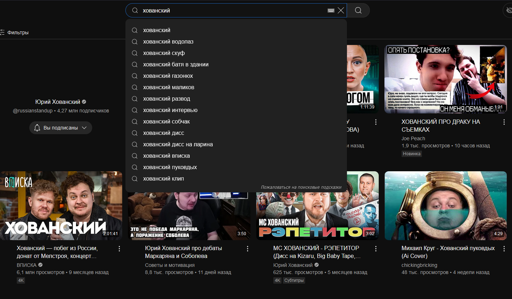Open the thumbnail with 3:50 duration
The width and height of the screenshot is (512, 299).
click(189, 216)
